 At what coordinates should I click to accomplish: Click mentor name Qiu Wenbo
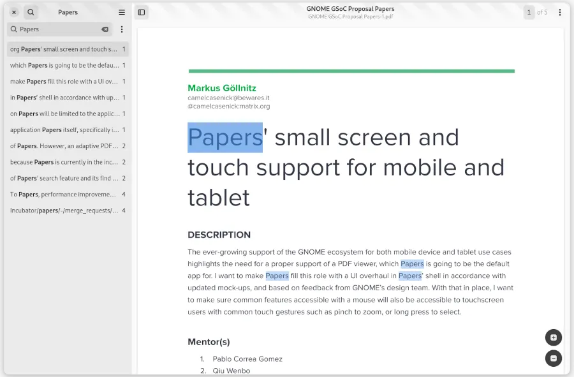pyautogui.click(x=232, y=371)
